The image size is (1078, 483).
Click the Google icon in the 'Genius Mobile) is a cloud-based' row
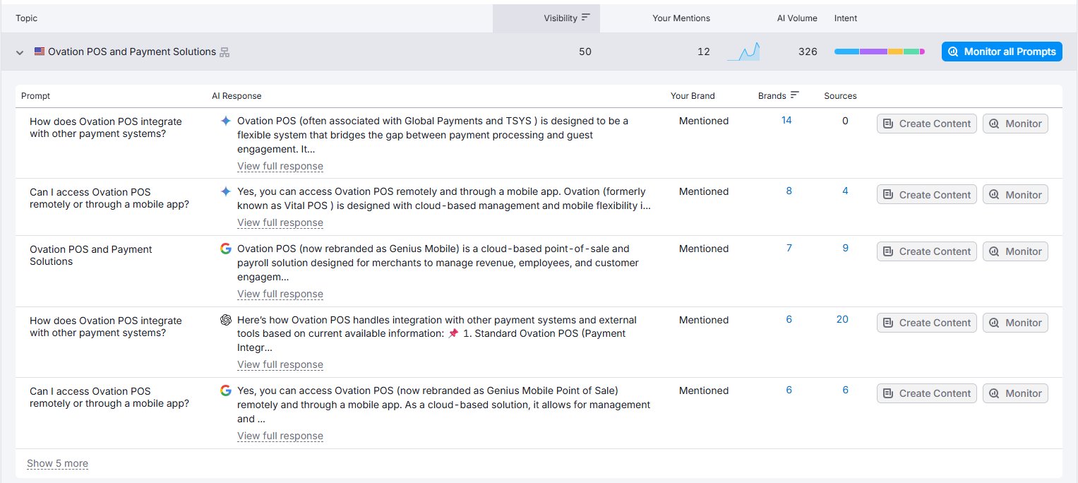tap(226, 249)
